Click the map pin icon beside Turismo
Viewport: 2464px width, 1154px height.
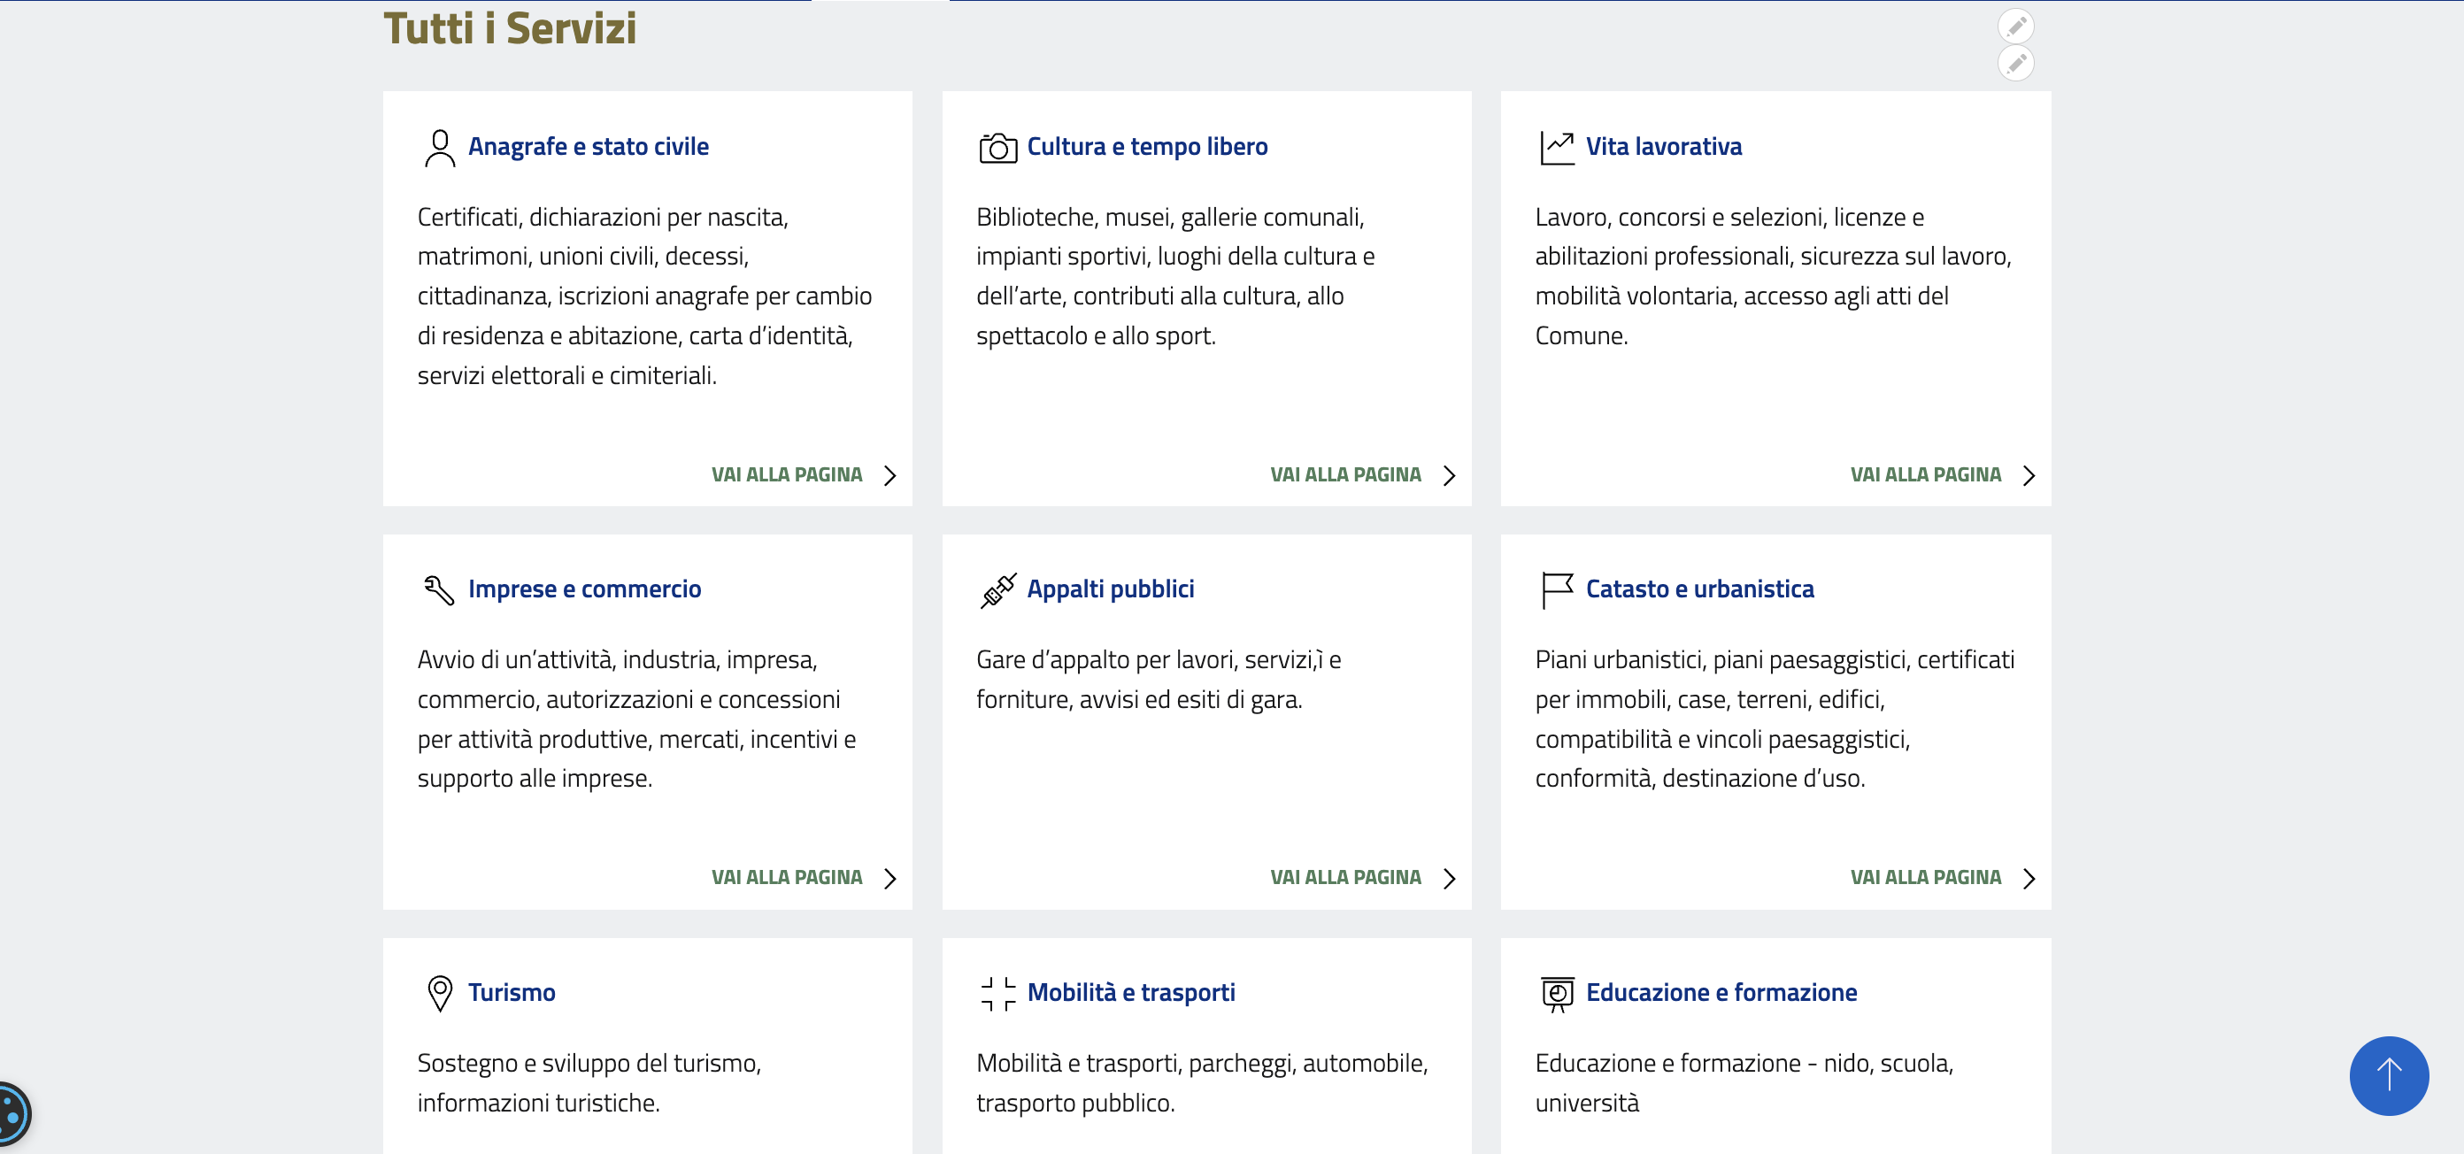(x=439, y=993)
